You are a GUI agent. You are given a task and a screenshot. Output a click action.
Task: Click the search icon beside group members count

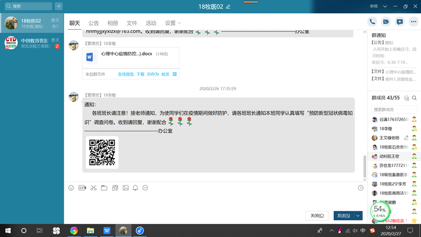(x=414, y=98)
